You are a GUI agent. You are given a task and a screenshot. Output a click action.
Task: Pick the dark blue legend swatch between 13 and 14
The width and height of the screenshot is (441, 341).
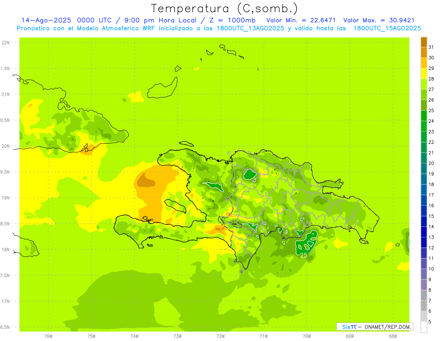pyautogui.click(x=424, y=231)
